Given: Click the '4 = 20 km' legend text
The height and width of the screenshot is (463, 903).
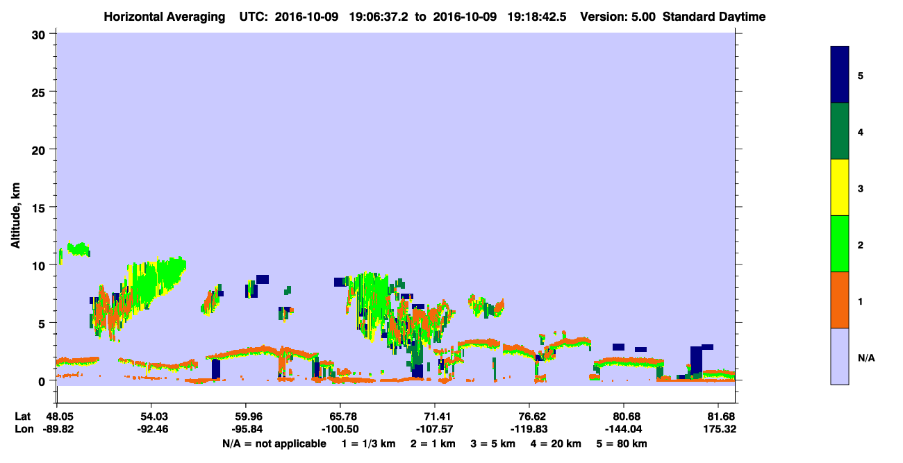Looking at the screenshot, I should click(556, 444).
